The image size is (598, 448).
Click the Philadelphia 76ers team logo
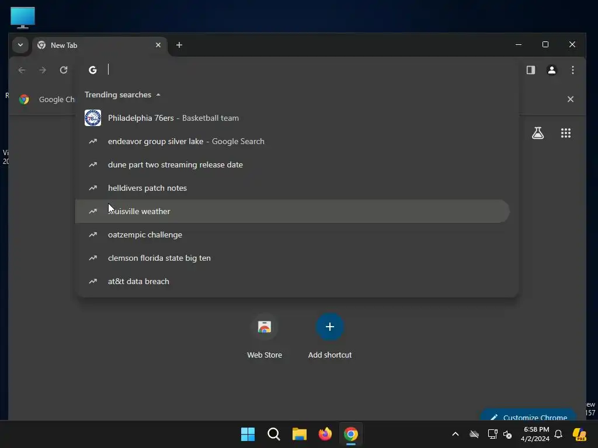pos(93,118)
